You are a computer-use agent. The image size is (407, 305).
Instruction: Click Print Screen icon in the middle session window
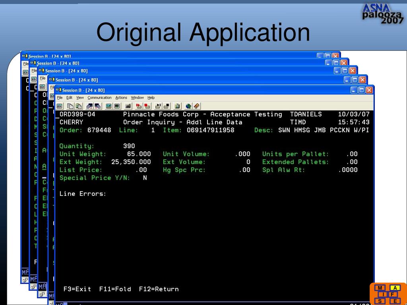click(x=43, y=87)
